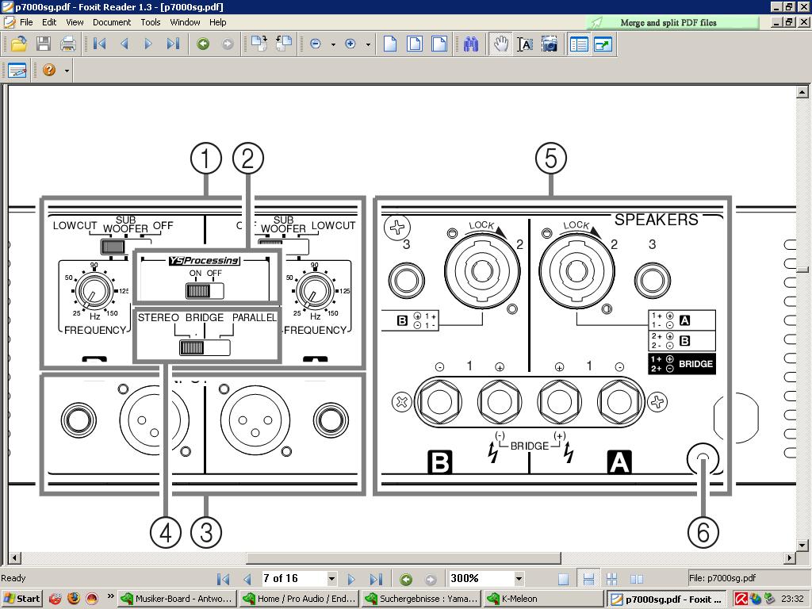
Task: Click the green Previous View arrow in status bar
Action: pyautogui.click(x=407, y=579)
